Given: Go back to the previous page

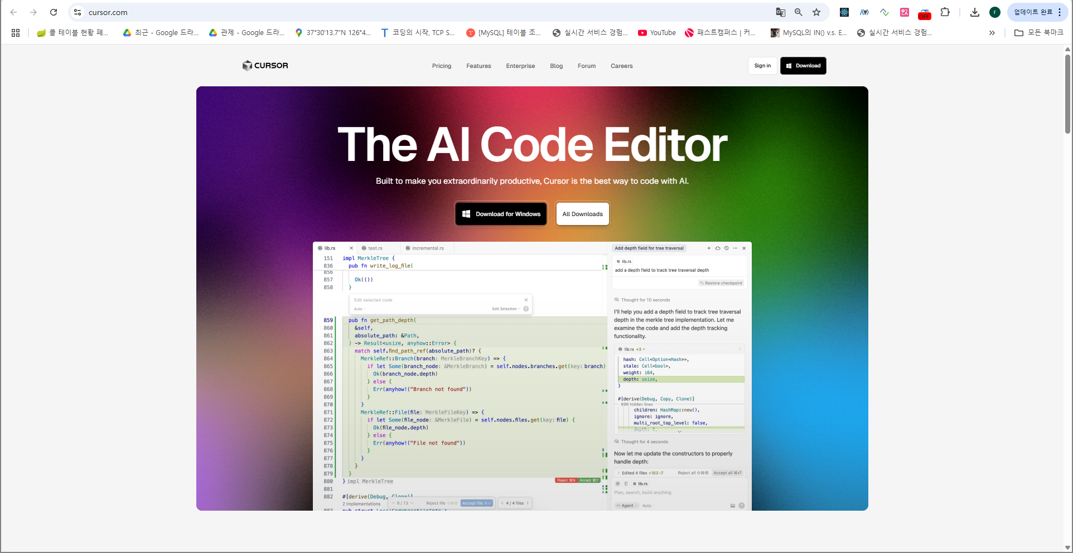Looking at the screenshot, I should click(x=13, y=12).
